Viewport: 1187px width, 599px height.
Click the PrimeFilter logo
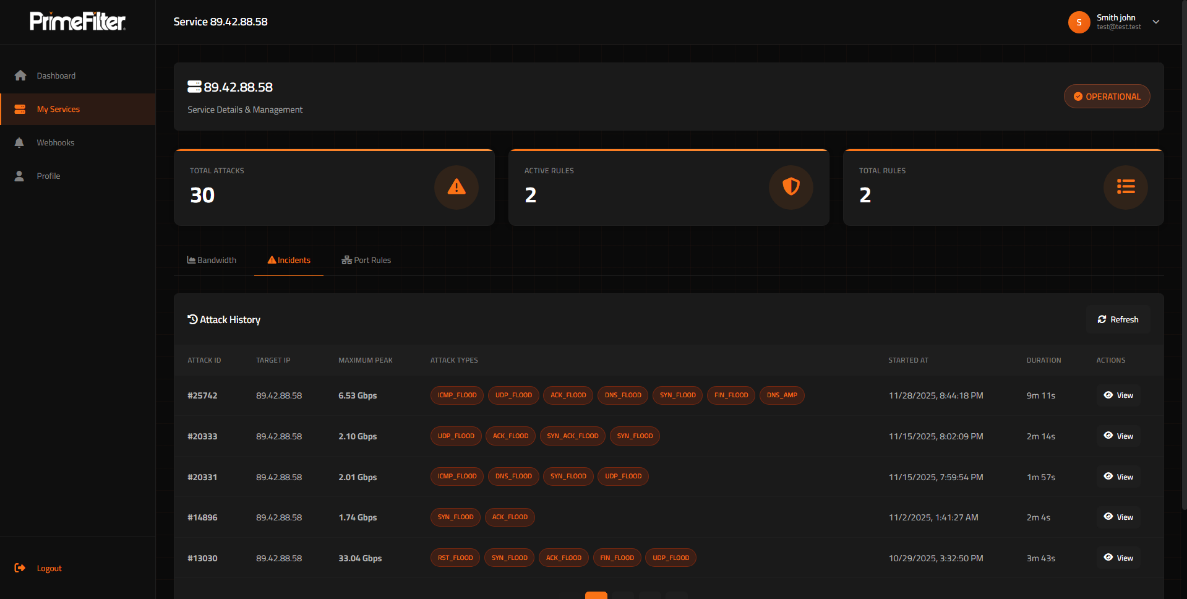click(77, 20)
